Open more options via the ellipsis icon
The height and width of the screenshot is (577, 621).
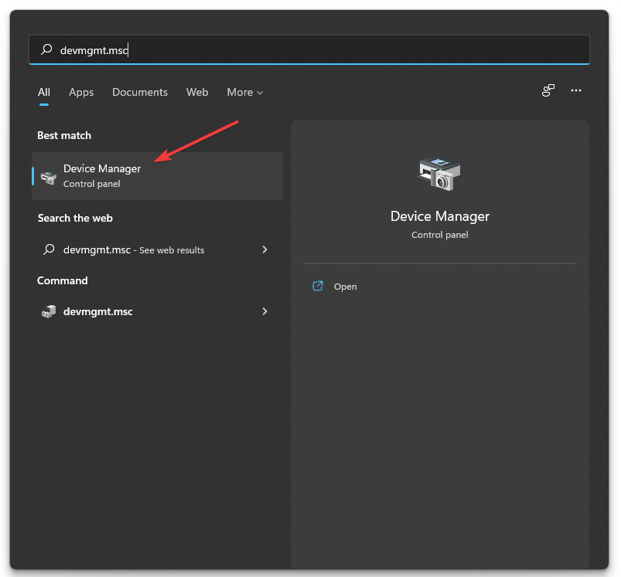pos(576,90)
